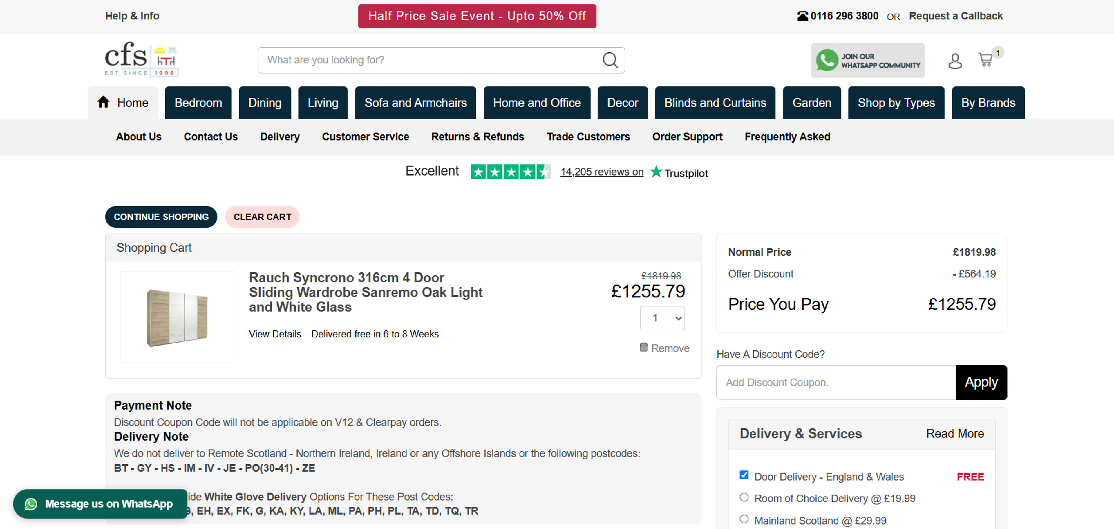Open the Returns & Refunds menu item

tap(478, 137)
